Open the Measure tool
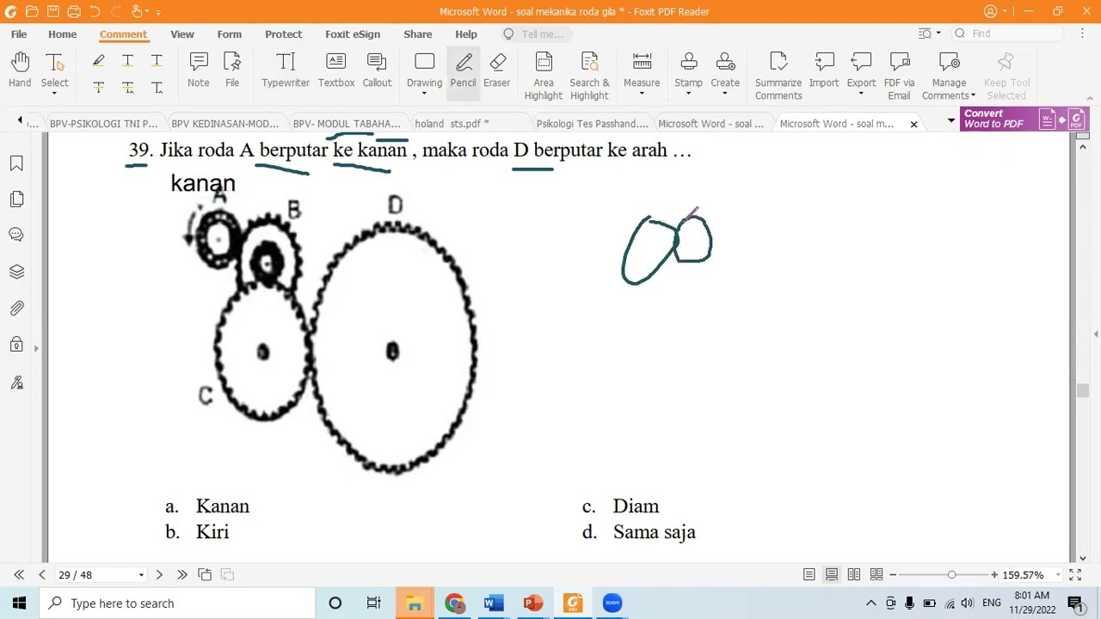Screen dimensions: 1101x619 click(642, 70)
